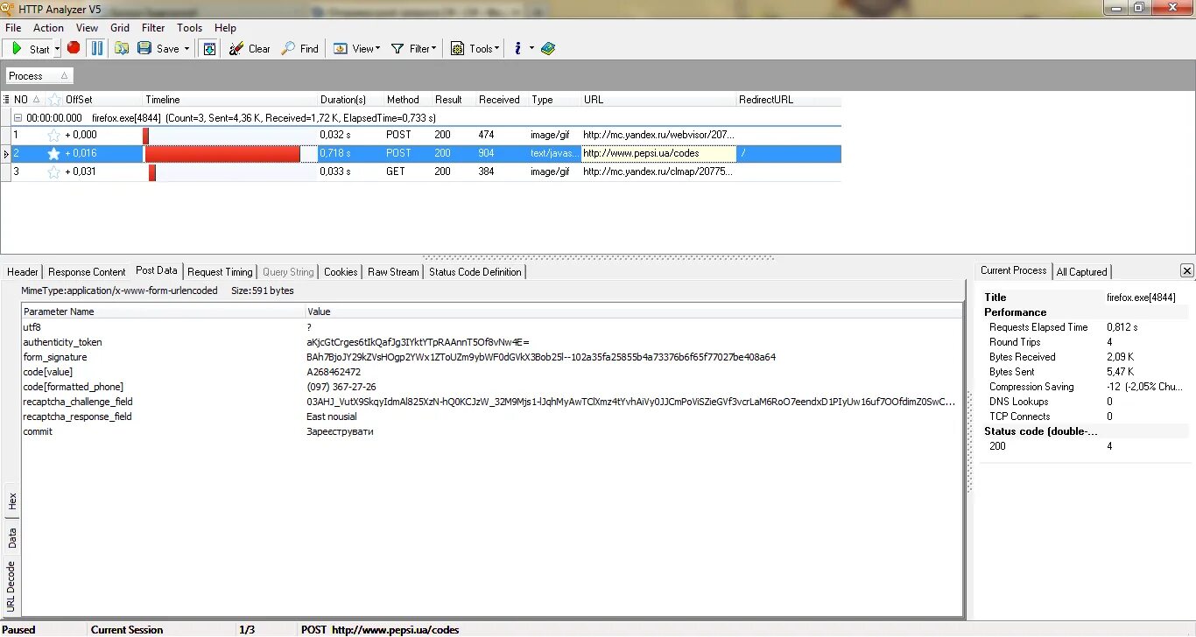Click the red Stop capture icon
This screenshot has height=637, width=1196.
tap(74, 48)
